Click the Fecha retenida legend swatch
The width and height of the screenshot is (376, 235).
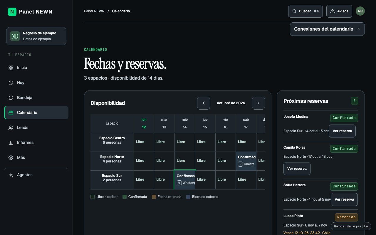pos(154,197)
